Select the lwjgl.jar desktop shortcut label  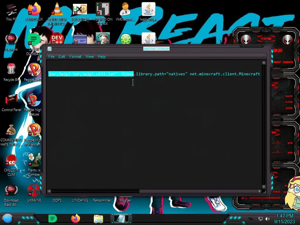tap(126, 200)
